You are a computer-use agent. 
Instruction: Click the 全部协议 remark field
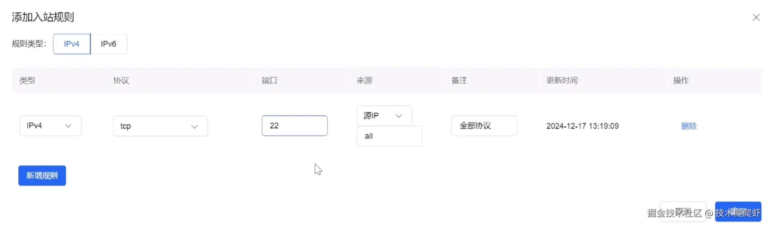[484, 126]
